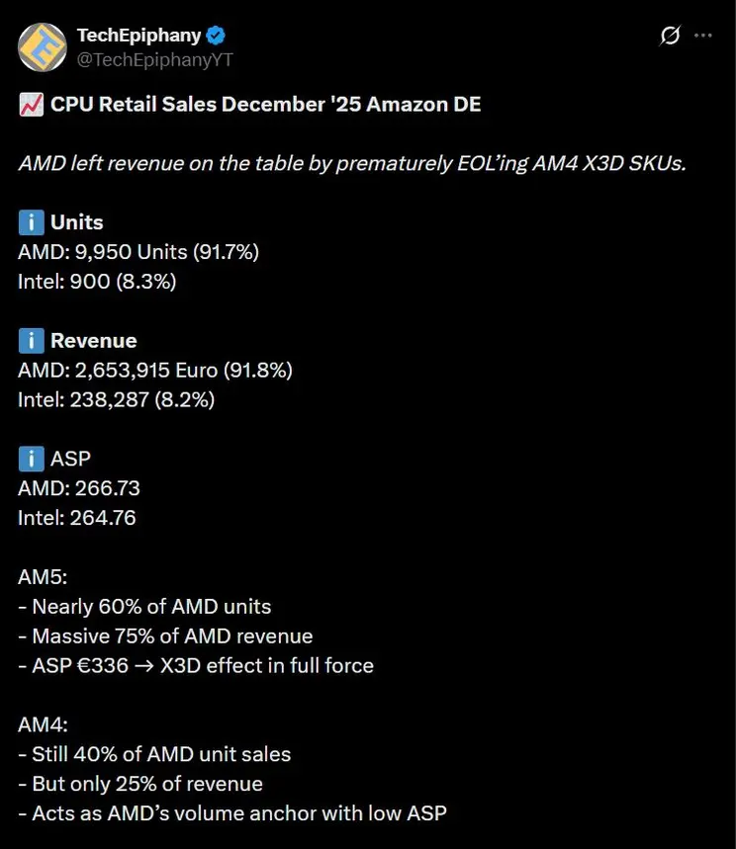Click the three-dot more options icon
The height and width of the screenshot is (849, 736).
704,35
